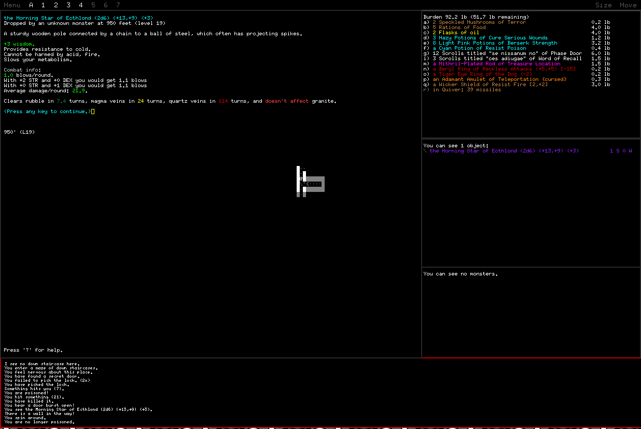Click the Scrolls of Phase Door inventory row
641x429 pixels.
point(517,53)
